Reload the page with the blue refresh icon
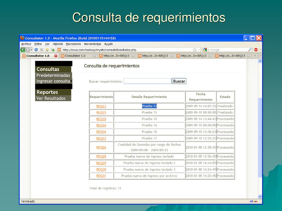This screenshot has height=211, width=282. (36, 50)
